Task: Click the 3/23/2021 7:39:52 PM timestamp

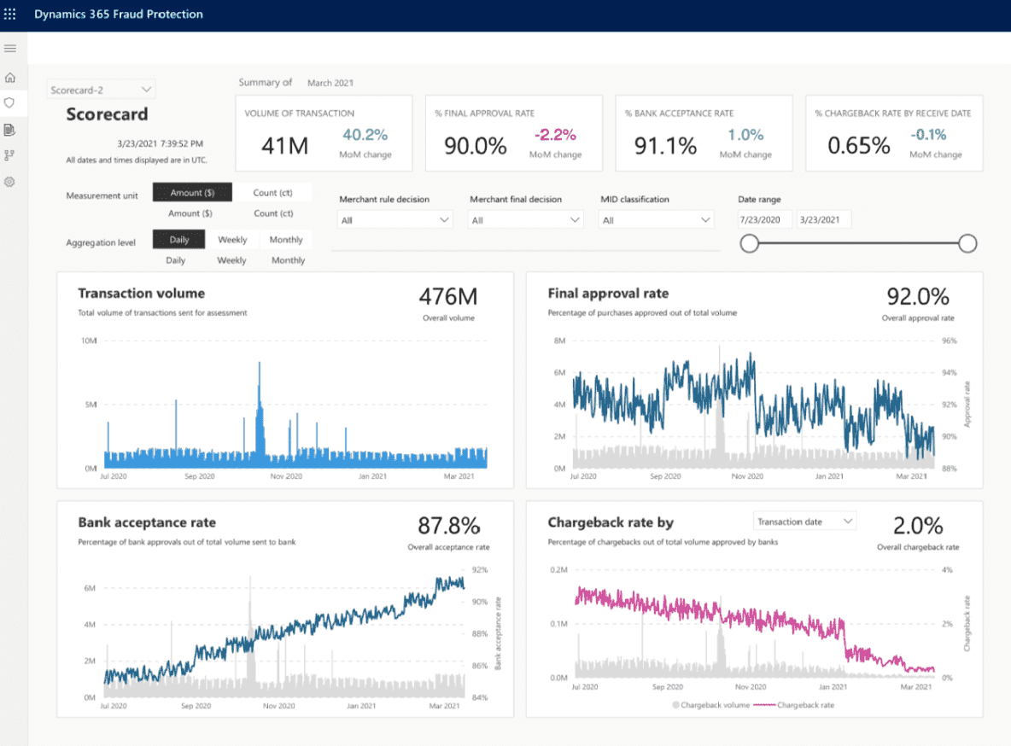Action: (160, 143)
